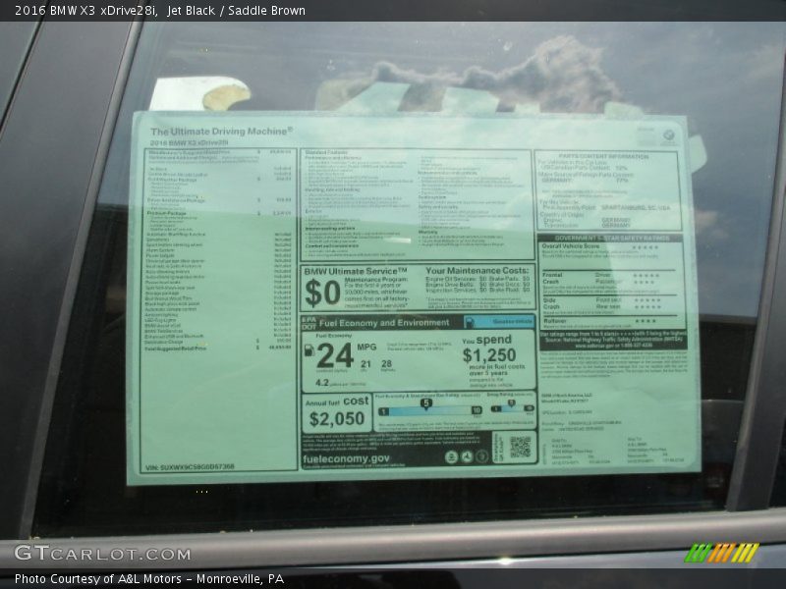This screenshot has width=786, height=589.
Task: Click the large '$0' maintenance cost figure
Action: click(x=322, y=293)
